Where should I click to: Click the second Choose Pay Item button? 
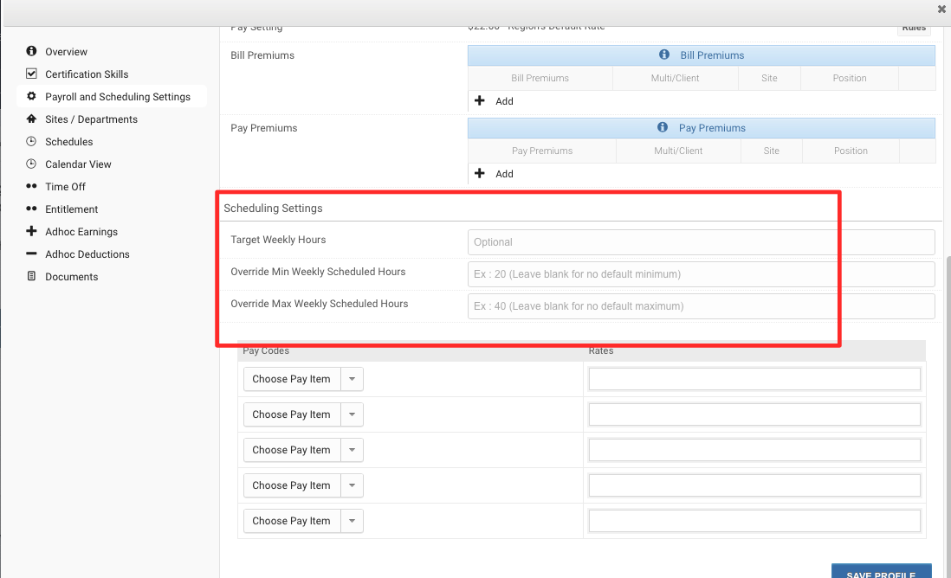(292, 414)
